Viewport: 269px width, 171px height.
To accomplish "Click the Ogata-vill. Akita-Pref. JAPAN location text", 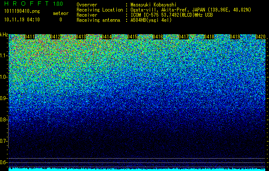I will pos(191,10).
